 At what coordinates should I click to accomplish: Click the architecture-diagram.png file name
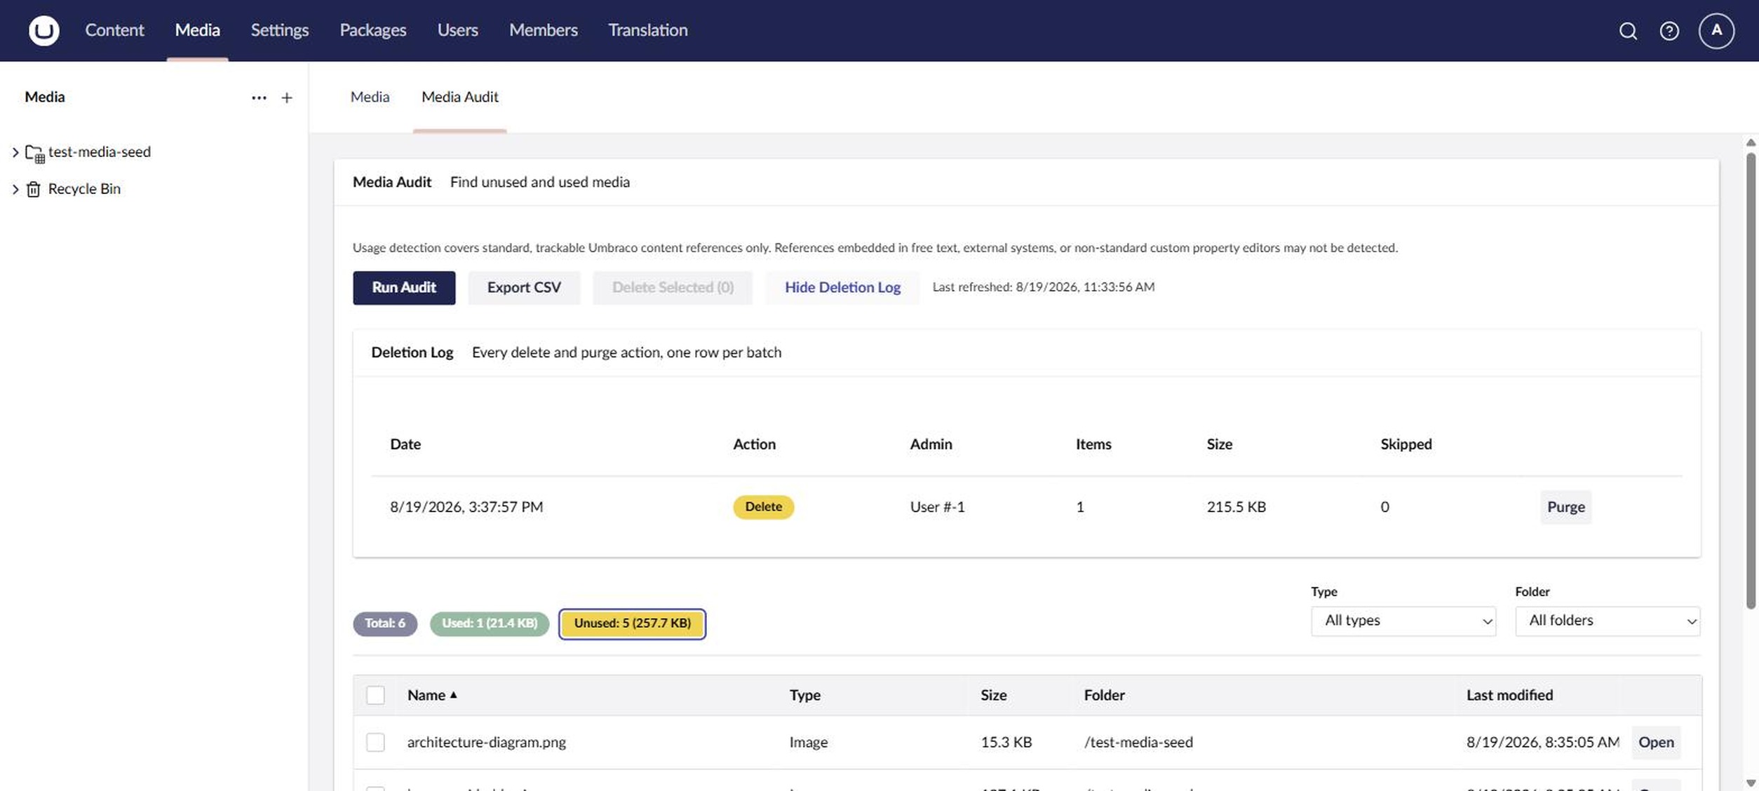pyautogui.click(x=486, y=742)
